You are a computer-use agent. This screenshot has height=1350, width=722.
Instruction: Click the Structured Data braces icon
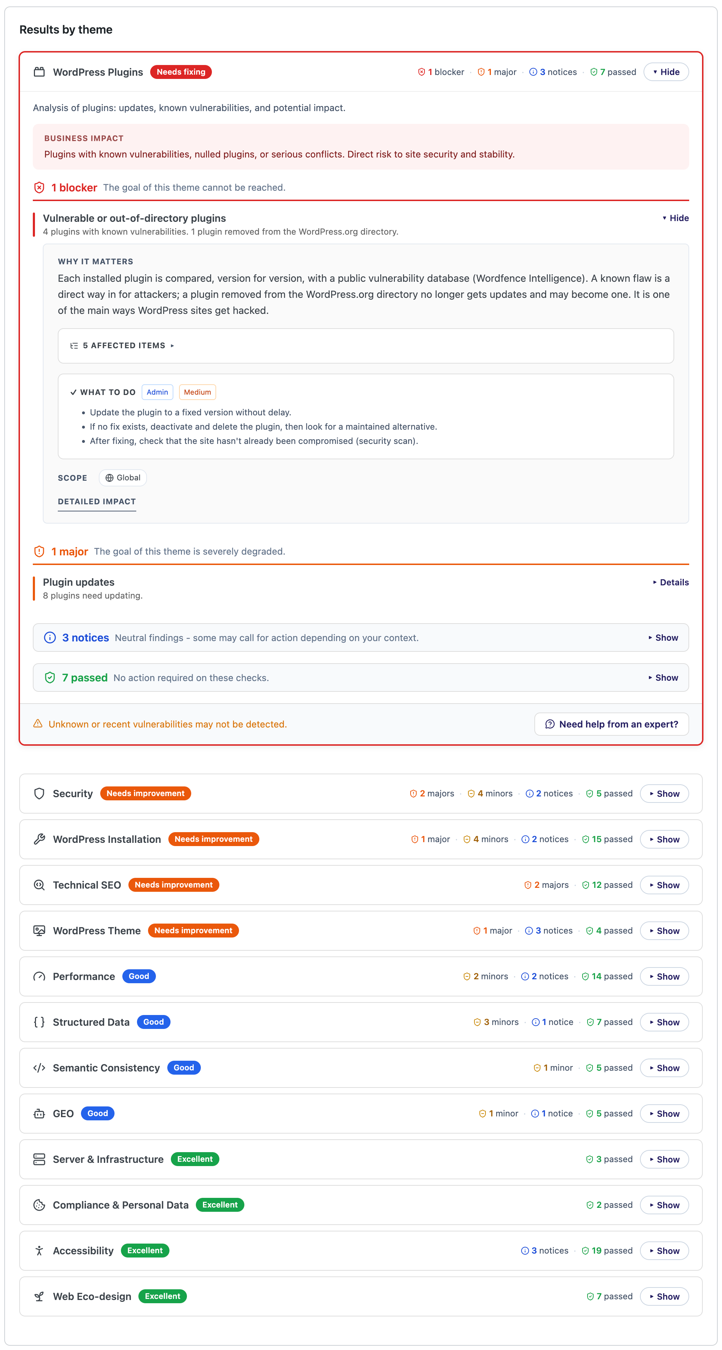[39, 1022]
